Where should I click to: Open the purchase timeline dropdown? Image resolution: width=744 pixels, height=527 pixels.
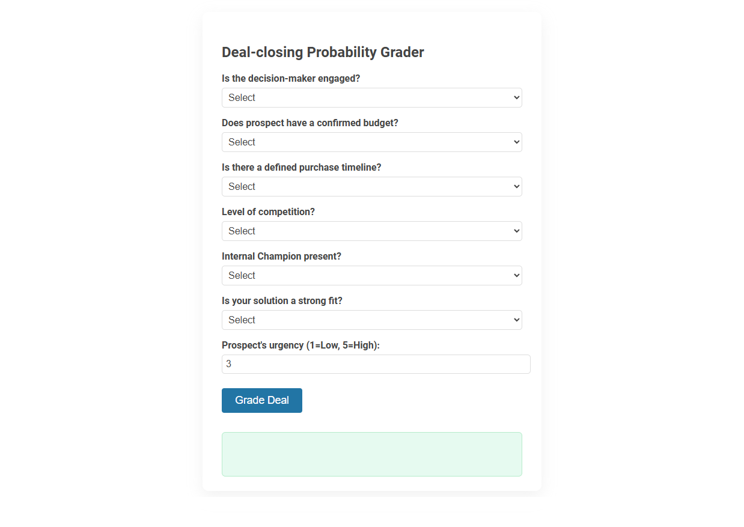[371, 186]
